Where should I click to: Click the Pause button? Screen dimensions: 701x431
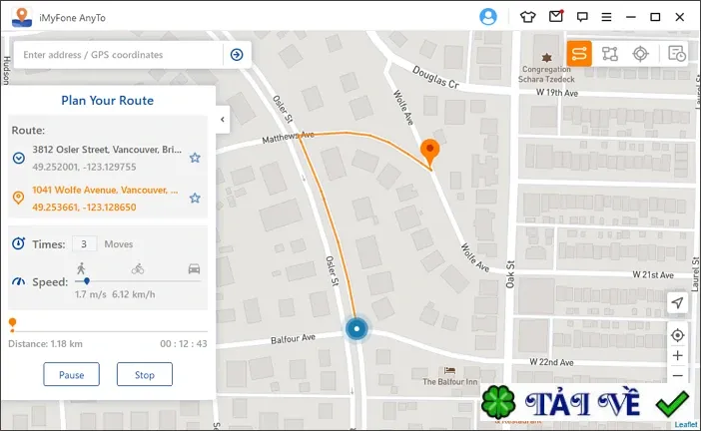(72, 374)
